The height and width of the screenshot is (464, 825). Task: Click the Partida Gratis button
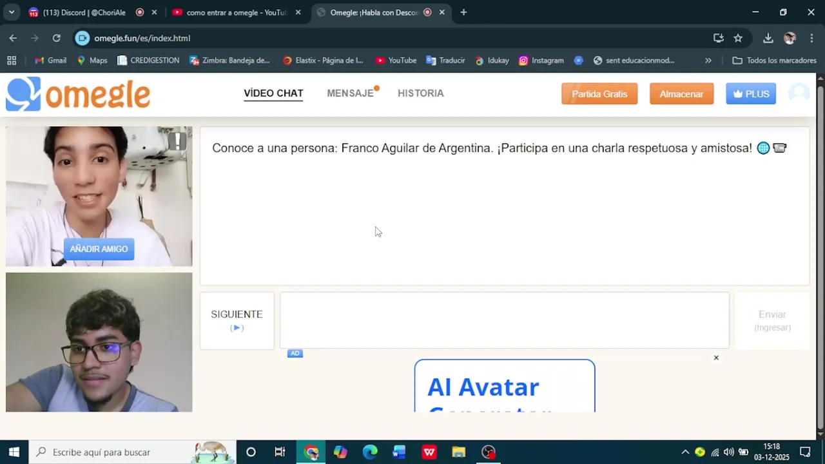point(599,94)
